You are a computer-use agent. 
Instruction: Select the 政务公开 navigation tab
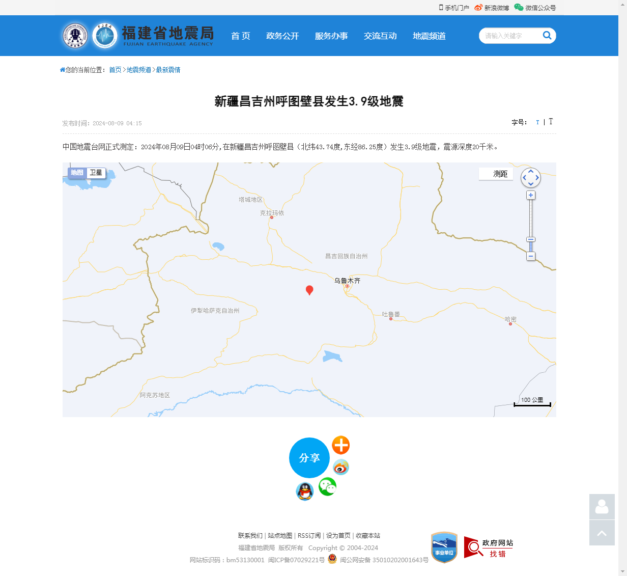283,36
